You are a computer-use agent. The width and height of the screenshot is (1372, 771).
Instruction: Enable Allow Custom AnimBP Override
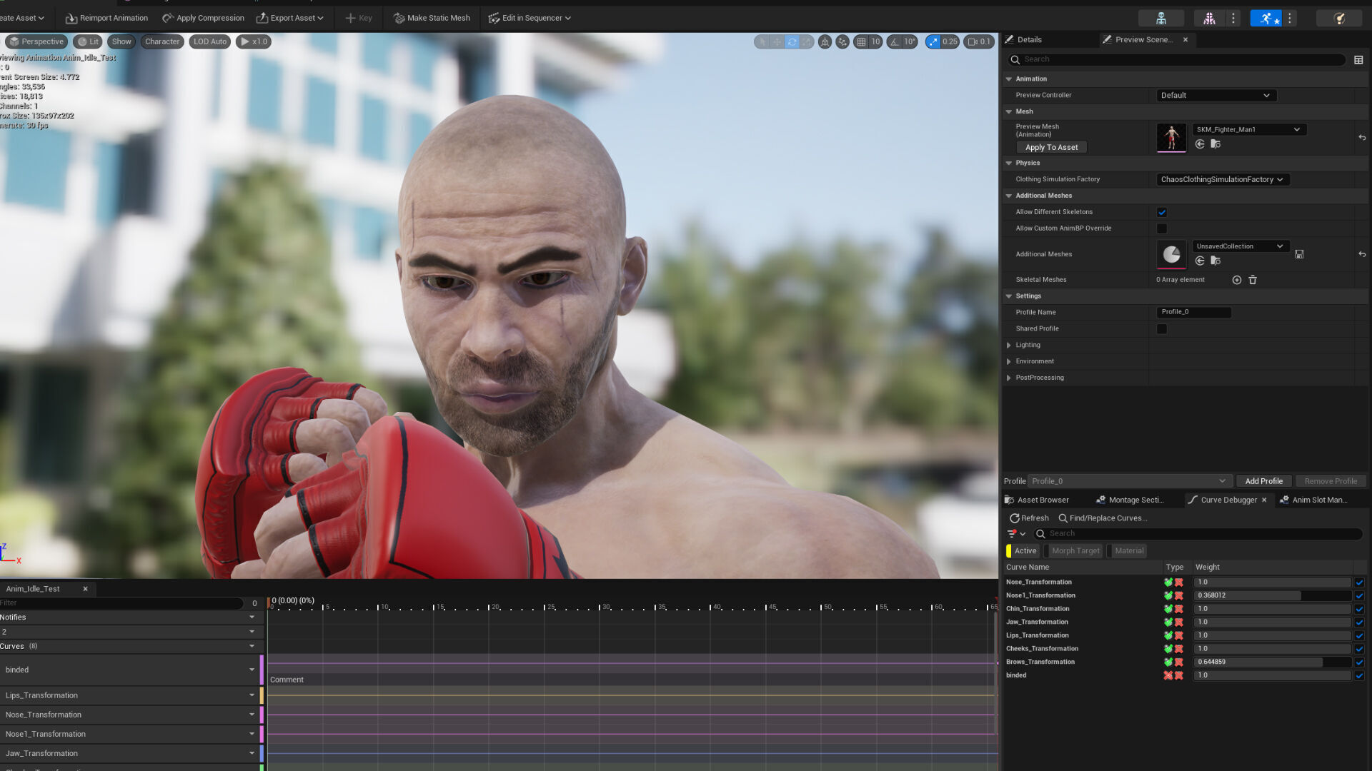[x=1162, y=228]
